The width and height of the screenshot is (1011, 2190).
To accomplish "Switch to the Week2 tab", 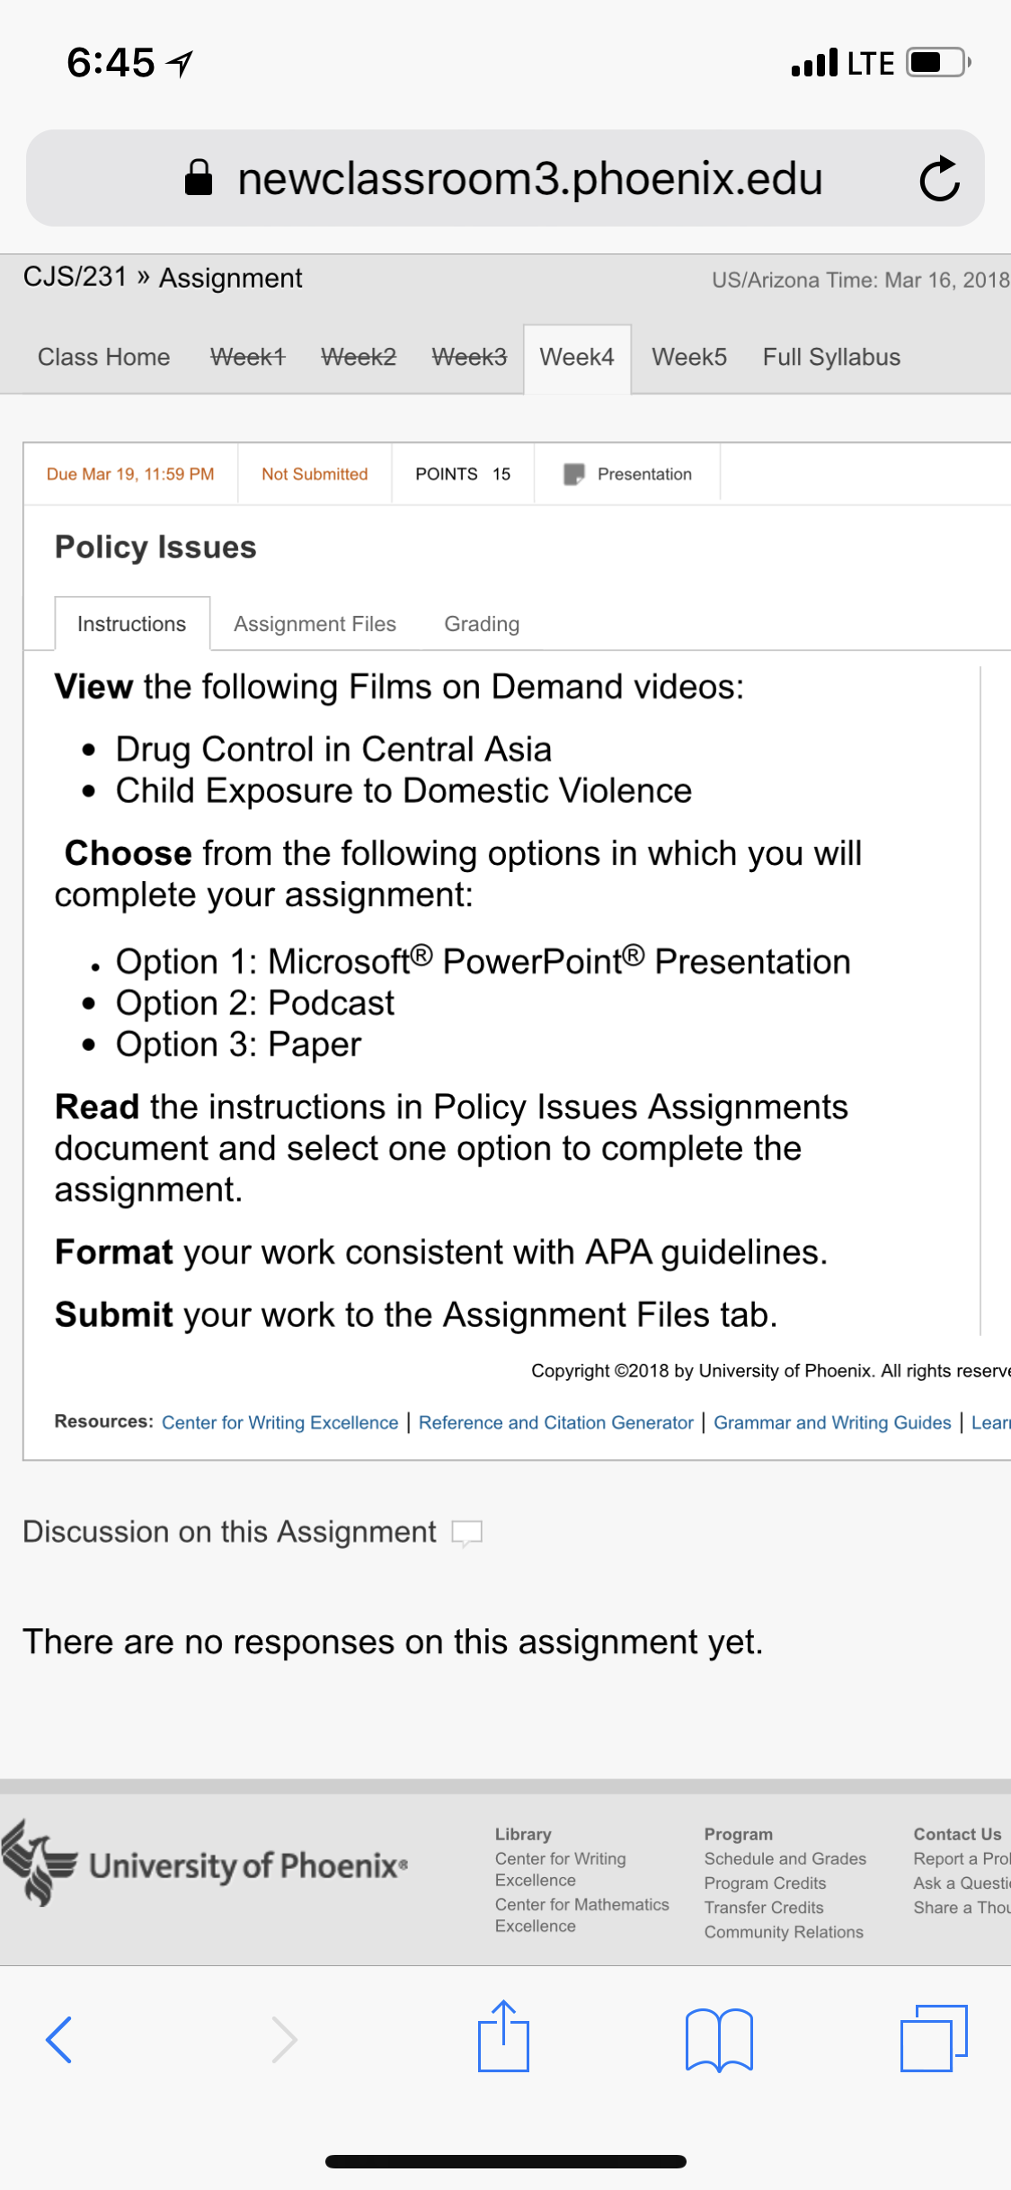I will (359, 357).
